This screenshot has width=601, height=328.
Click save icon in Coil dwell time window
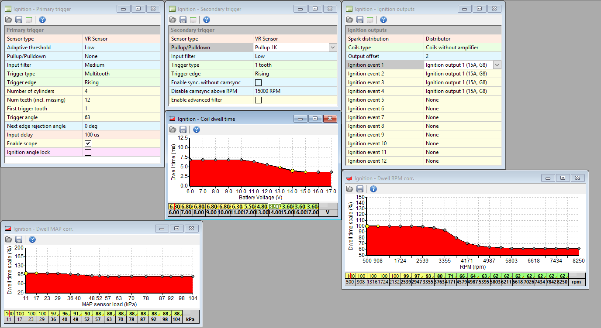[x=183, y=130]
